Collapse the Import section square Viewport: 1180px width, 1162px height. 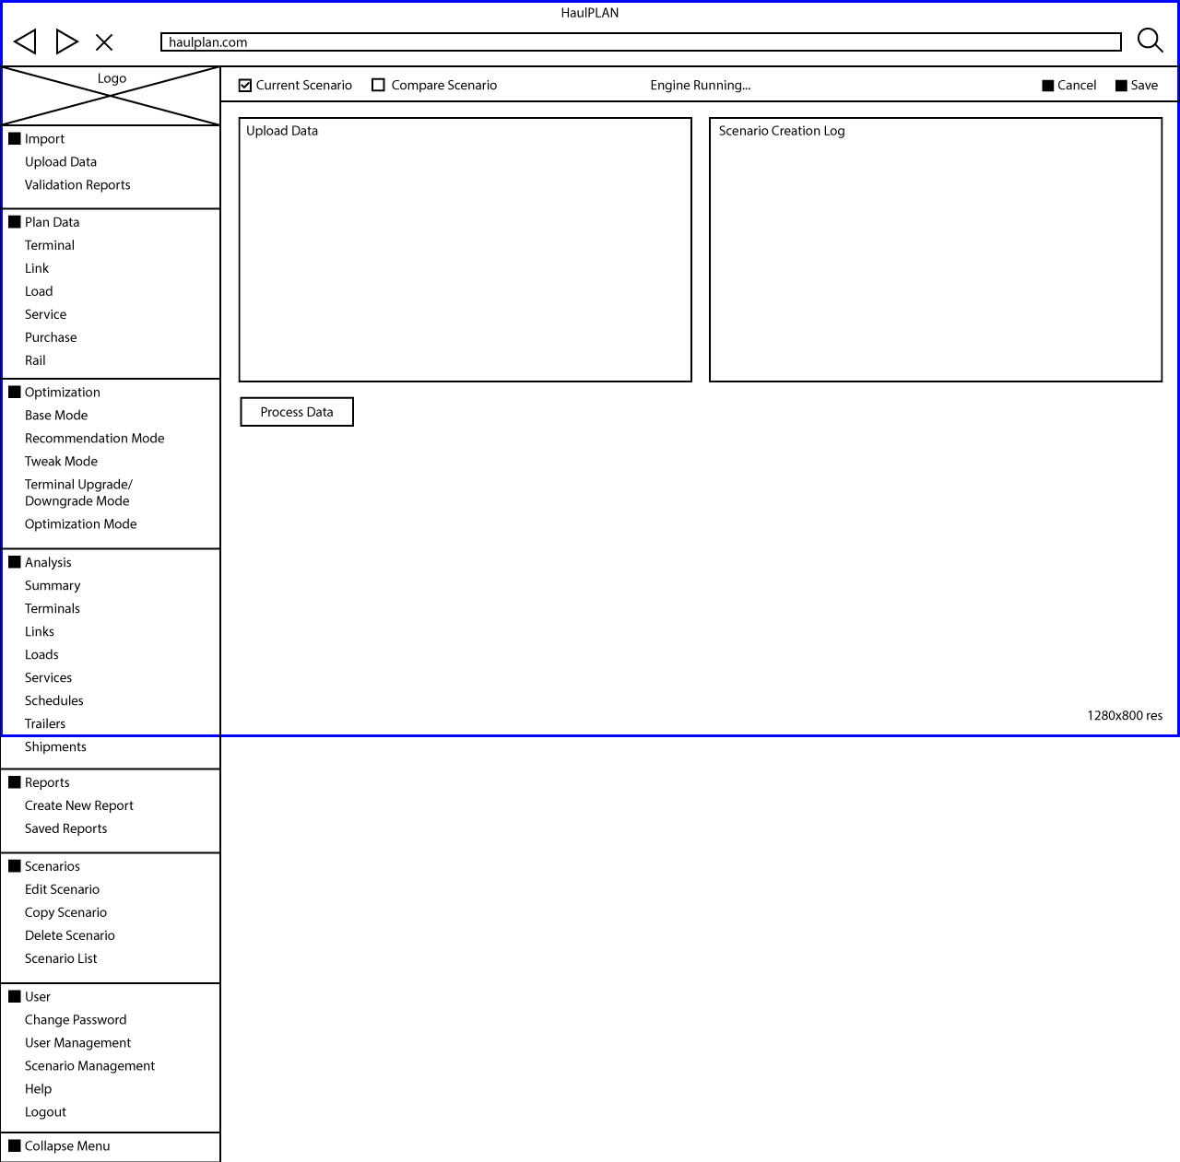point(15,138)
